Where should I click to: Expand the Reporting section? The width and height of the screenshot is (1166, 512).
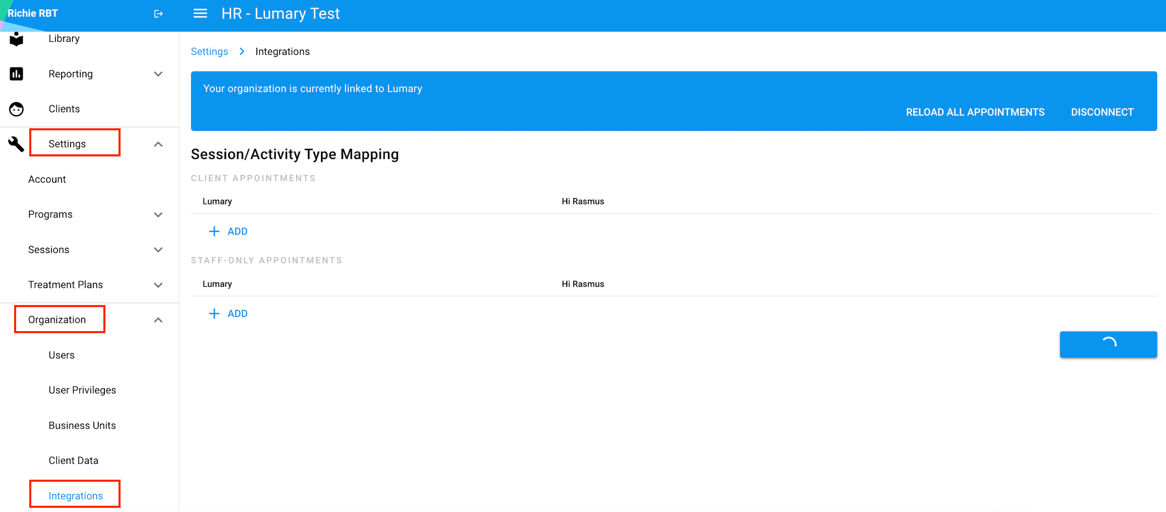click(x=158, y=74)
